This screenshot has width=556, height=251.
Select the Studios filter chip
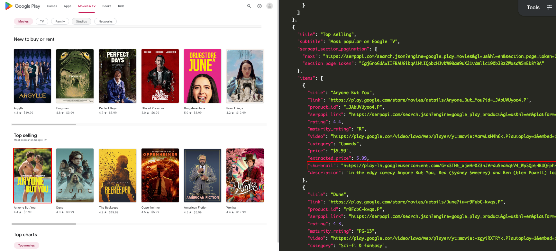81,22
